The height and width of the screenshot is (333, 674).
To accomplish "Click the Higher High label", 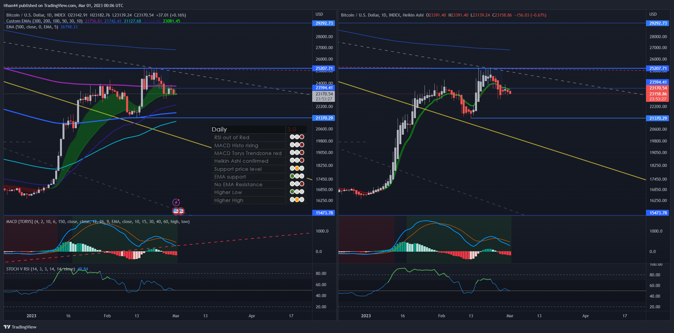I will [x=229, y=200].
